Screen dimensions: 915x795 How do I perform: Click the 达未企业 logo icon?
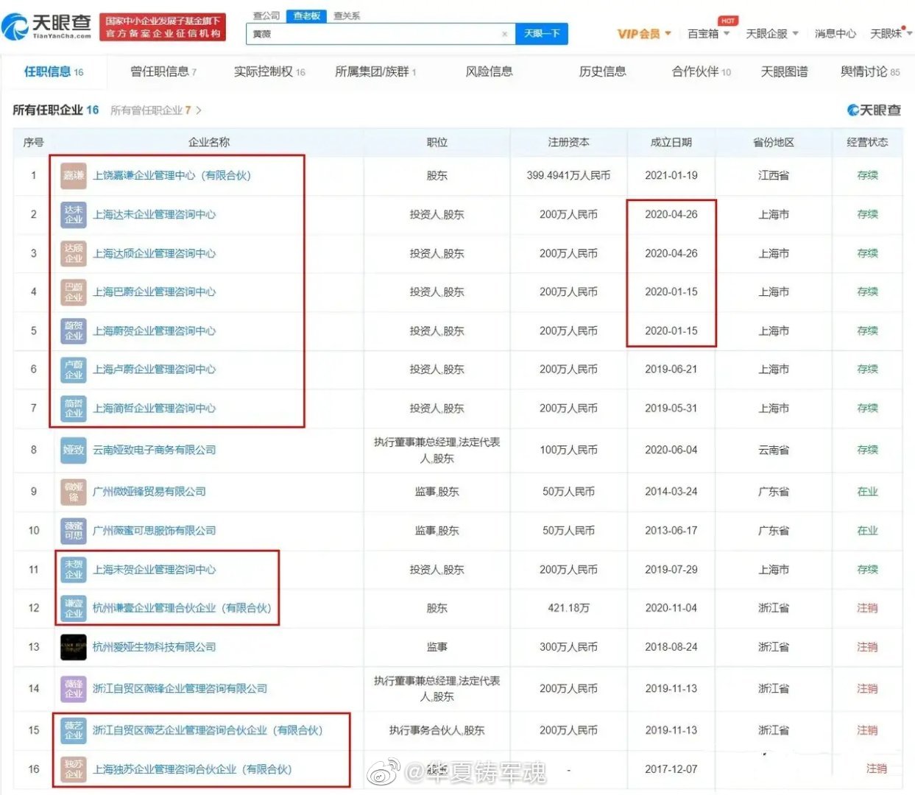pyautogui.click(x=72, y=214)
